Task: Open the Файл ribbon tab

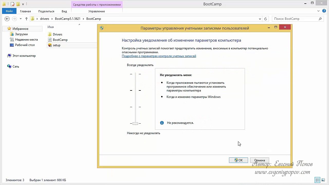Action: pos(9,11)
